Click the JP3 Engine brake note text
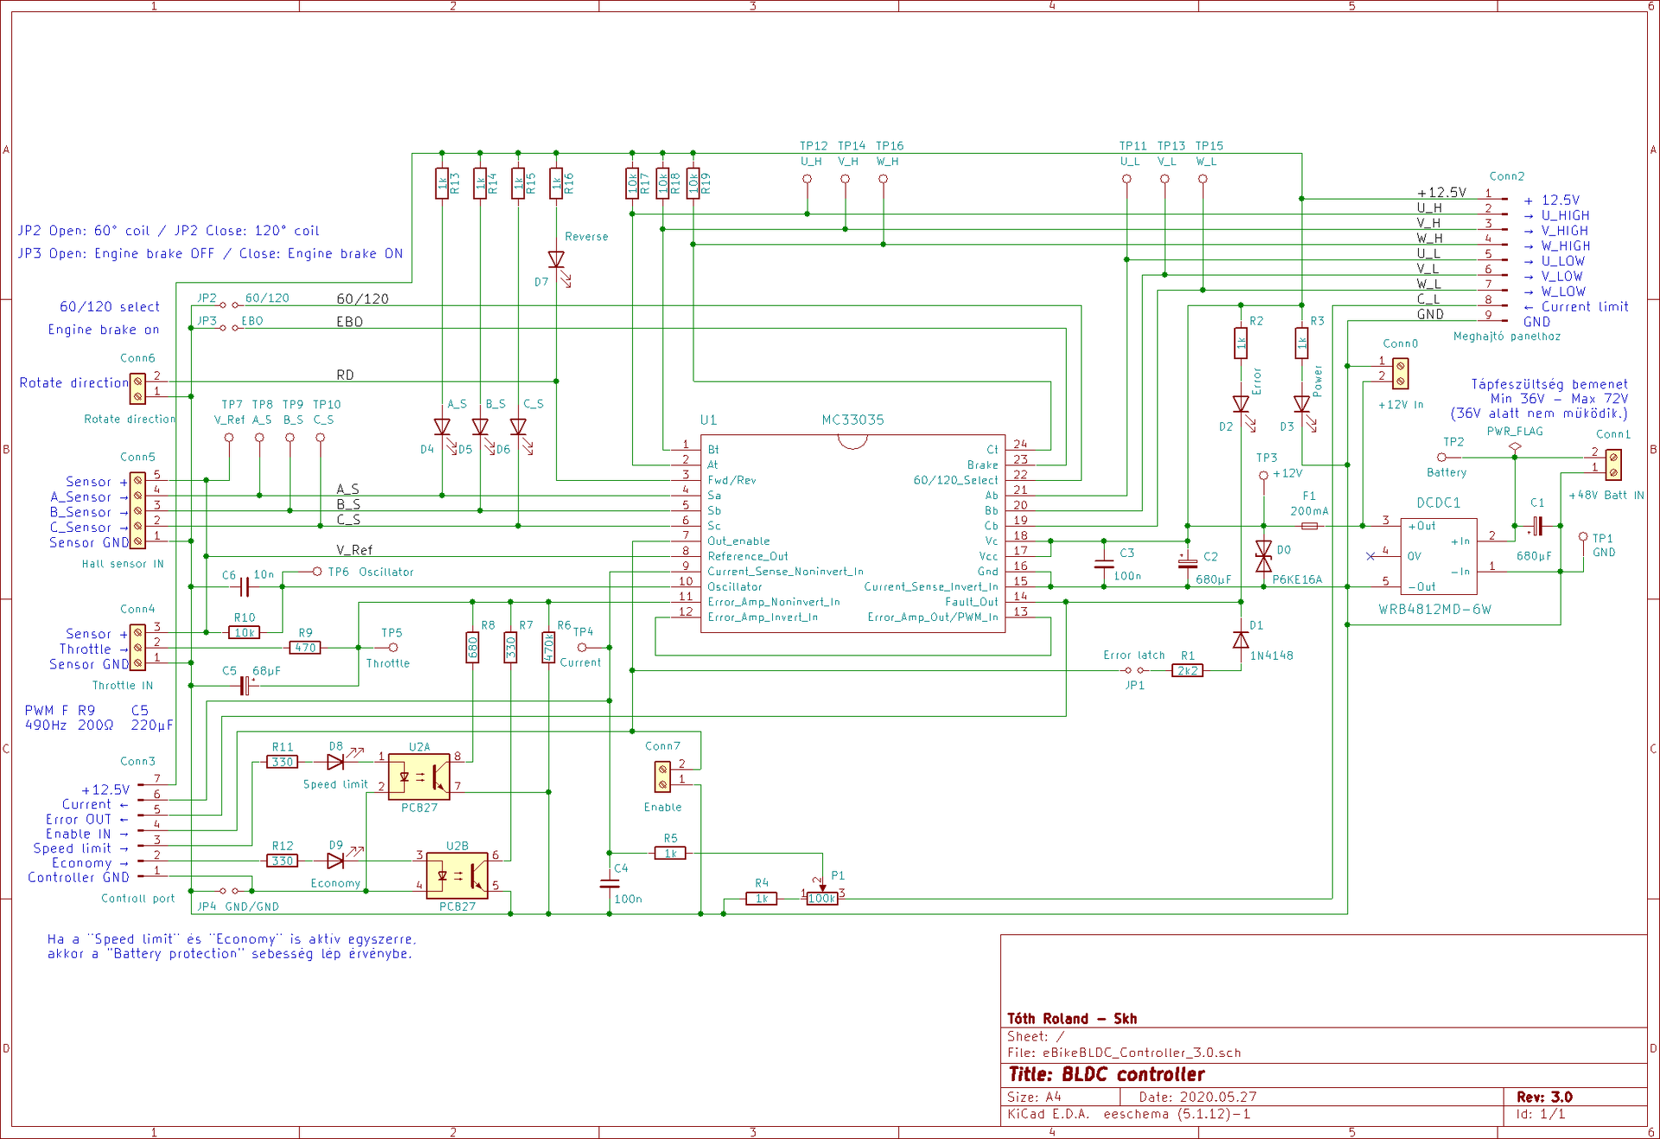This screenshot has width=1660, height=1139. coord(210,253)
